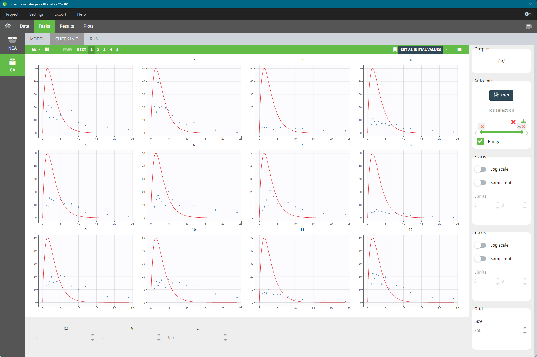Expand the Set As Initial Values arrow
Viewport: 537px width, 357px height.
pos(447,50)
